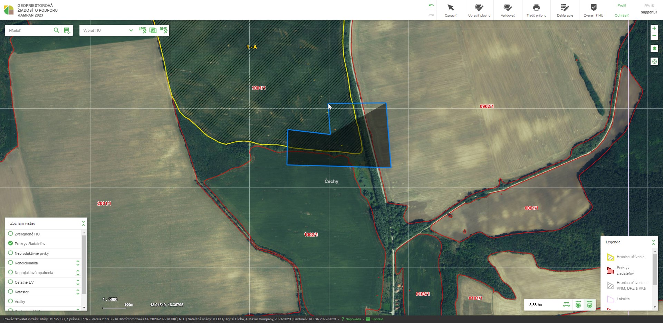
Task: Toggle the Neprojektové opatrenia layer radio
Action: pyautogui.click(x=10, y=272)
